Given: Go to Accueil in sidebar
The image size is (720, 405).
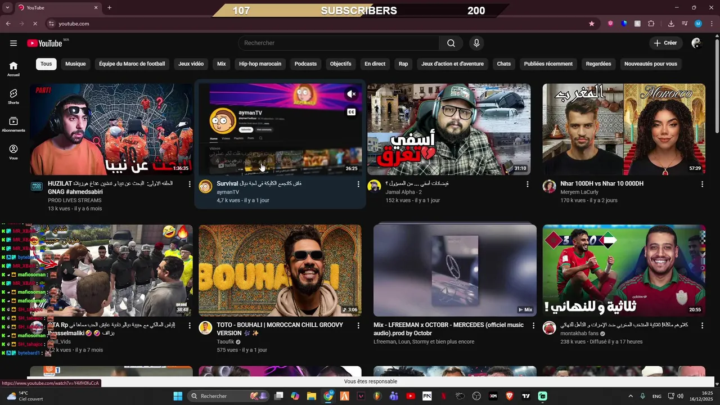Looking at the screenshot, I should pos(13,69).
